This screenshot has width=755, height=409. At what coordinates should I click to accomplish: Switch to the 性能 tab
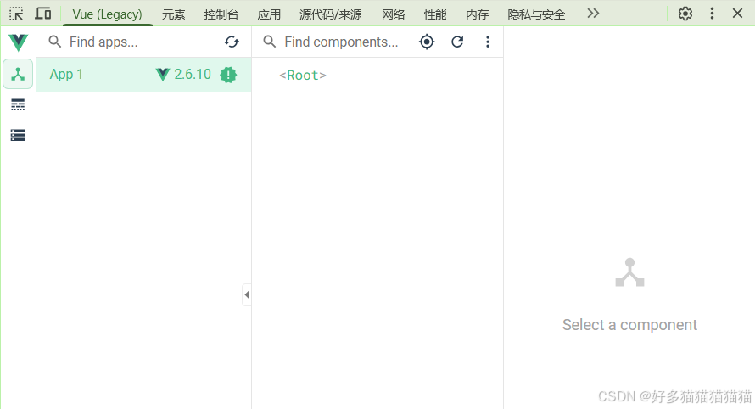click(x=435, y=14)
